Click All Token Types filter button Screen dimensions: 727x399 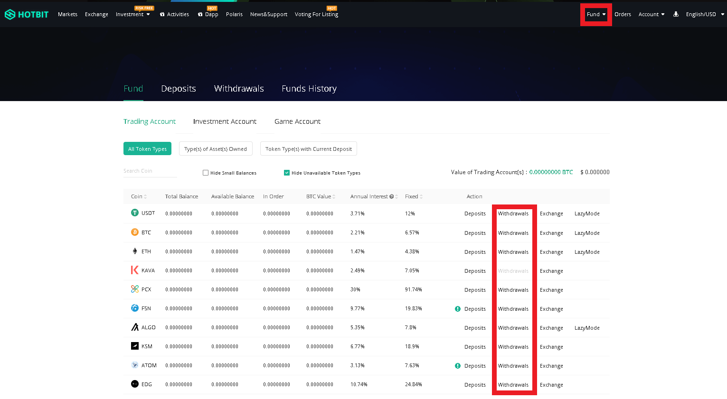tap(147, 148)
